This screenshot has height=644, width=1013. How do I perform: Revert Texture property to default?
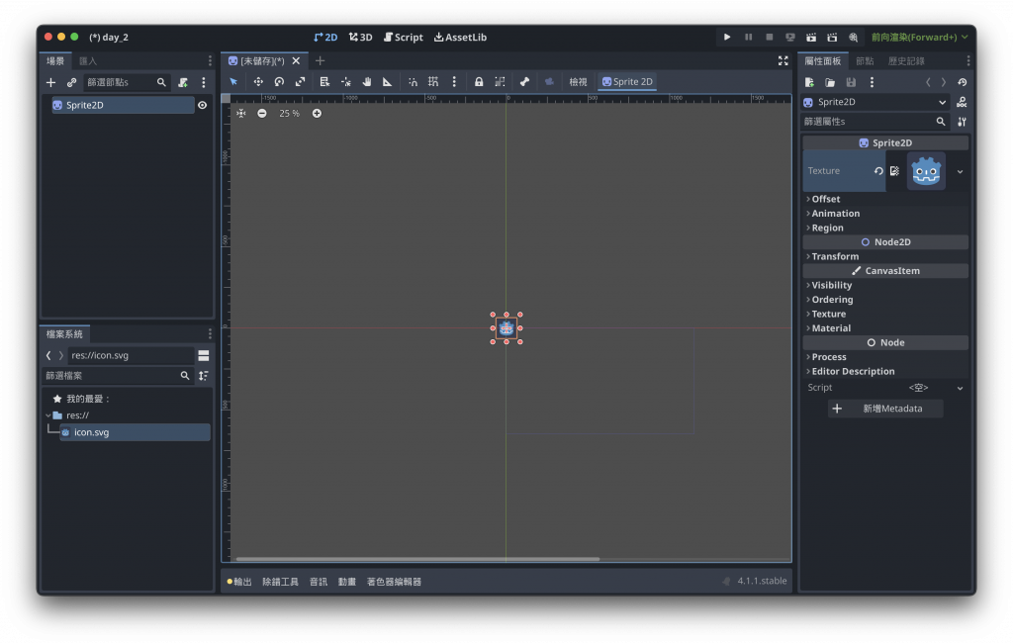coord(878,171)
